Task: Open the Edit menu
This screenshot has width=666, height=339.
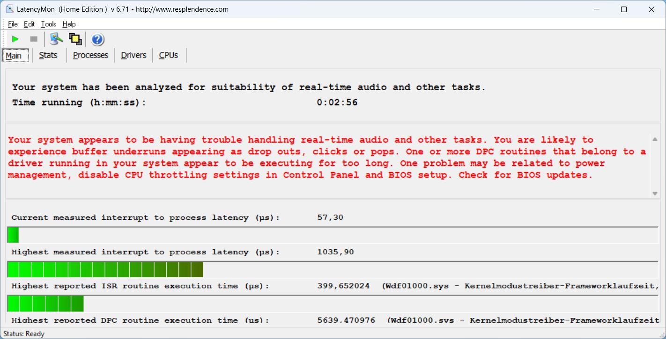Action: [29, 24]
